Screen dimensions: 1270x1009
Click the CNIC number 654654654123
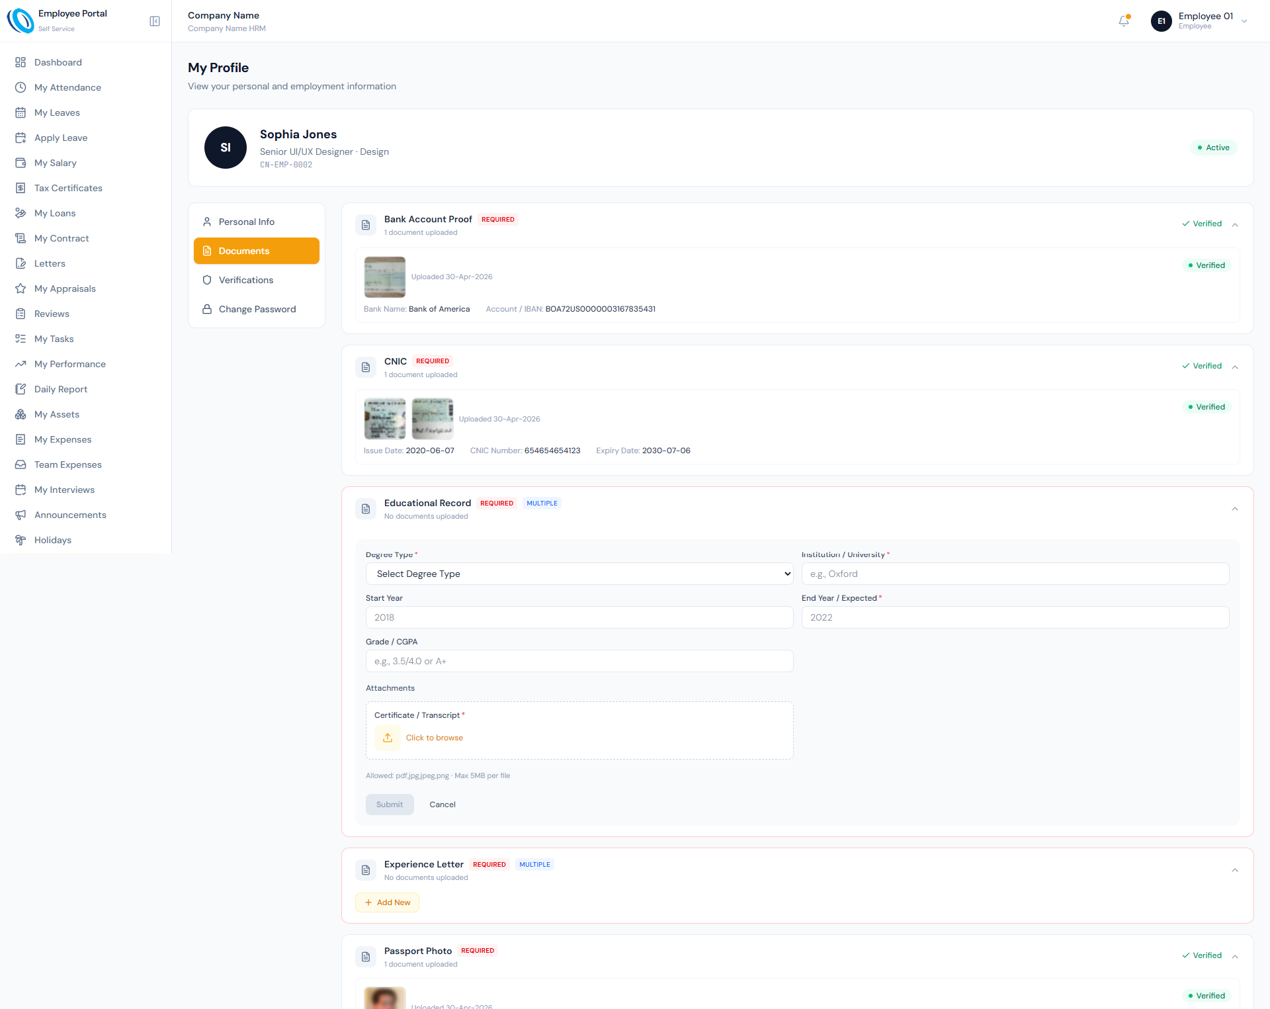tap(552, 451)
